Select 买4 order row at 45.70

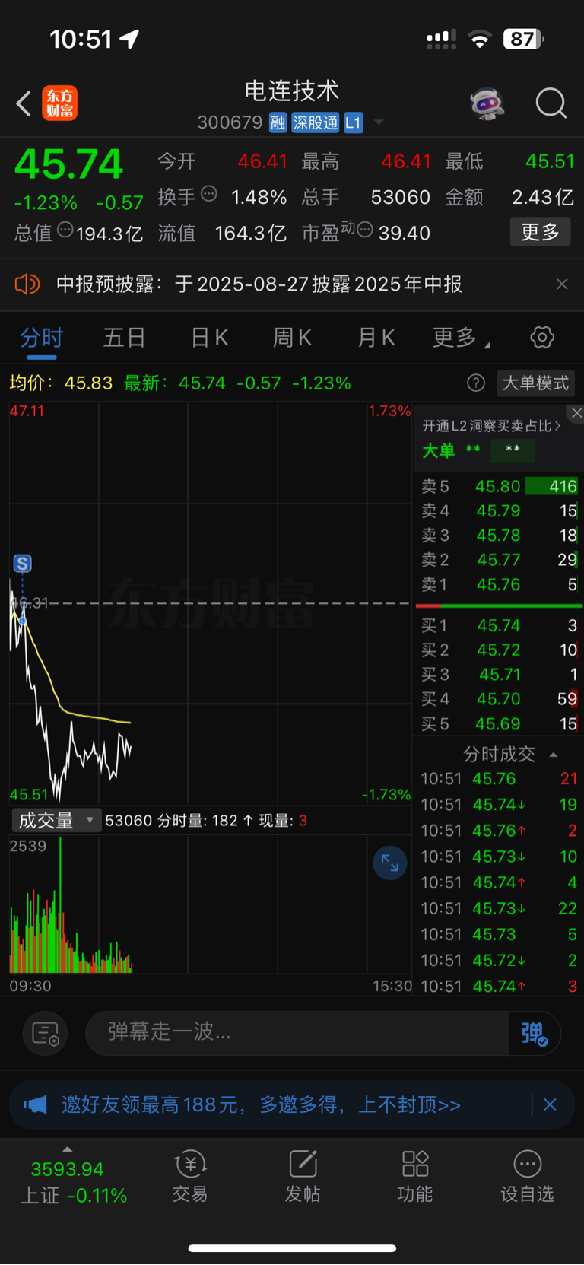pos(499,698)
